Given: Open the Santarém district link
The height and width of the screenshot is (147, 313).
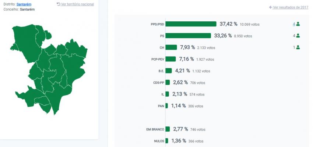Looking at the screenshot, I should pos(24,4).
